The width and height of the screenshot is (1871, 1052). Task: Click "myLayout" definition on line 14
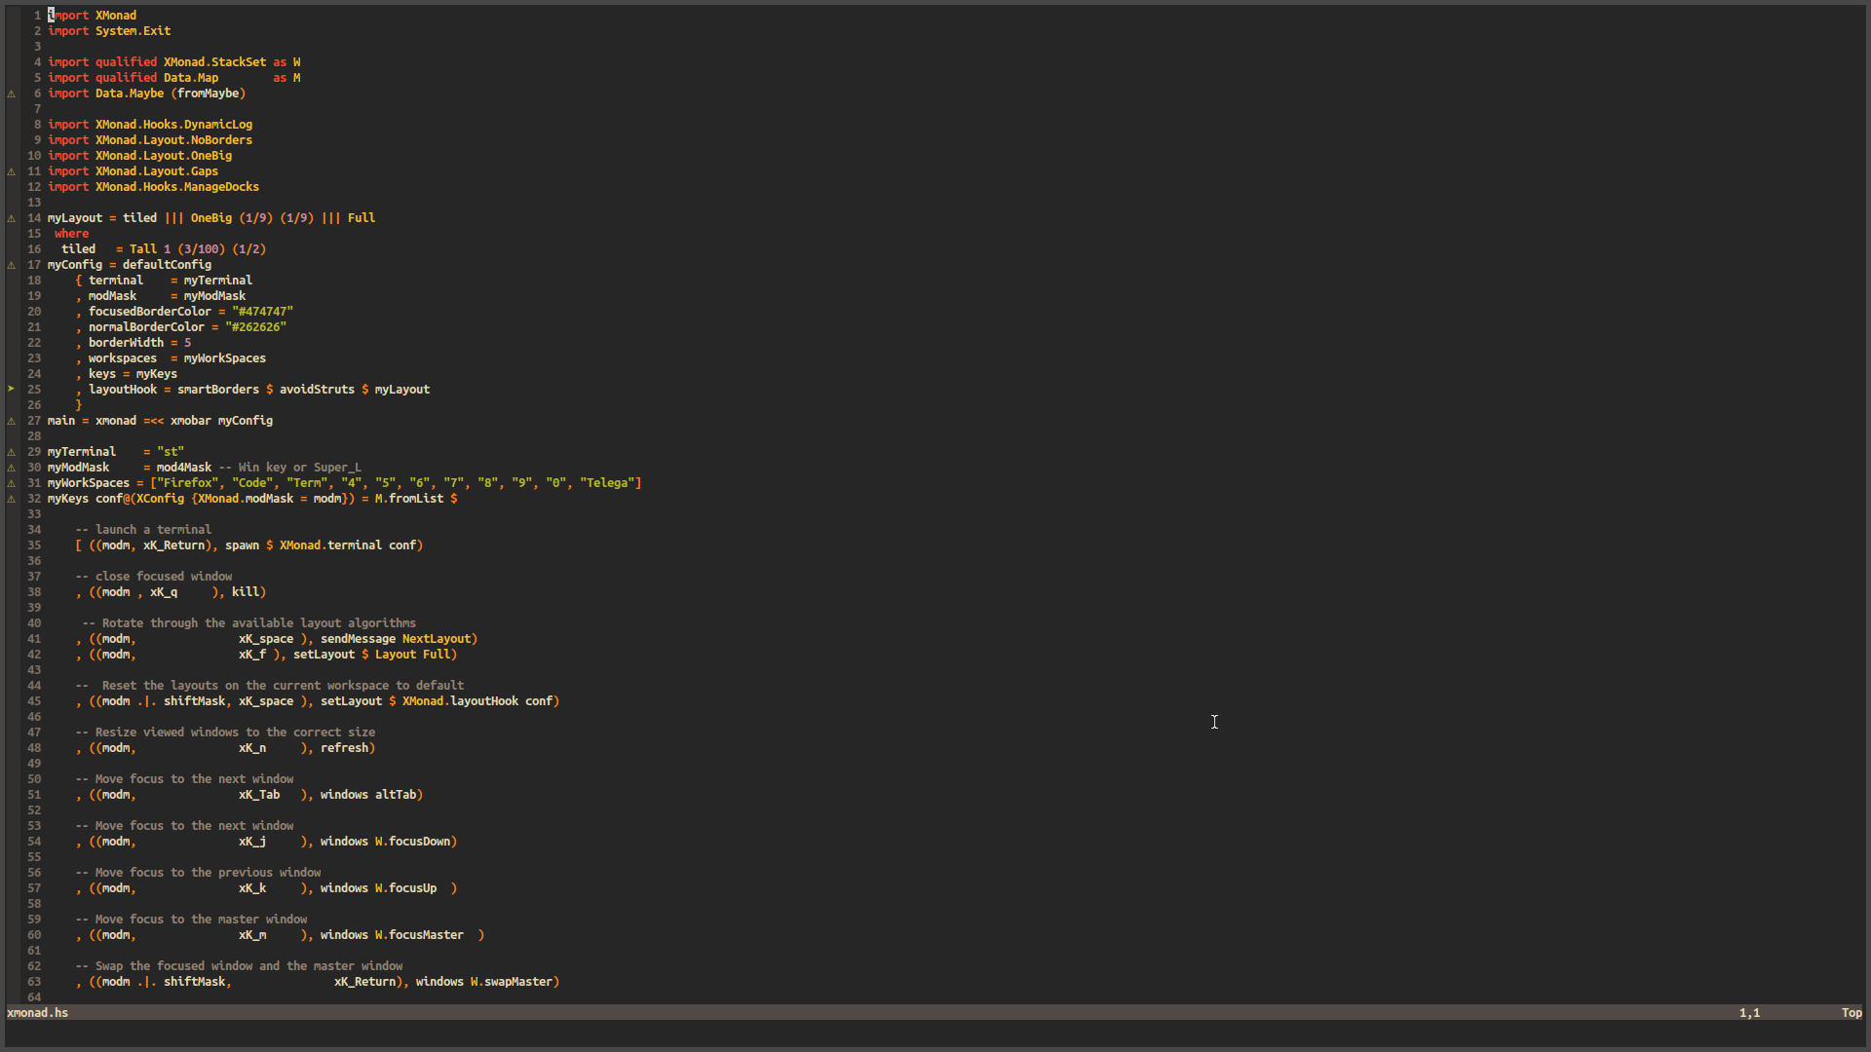75,218
